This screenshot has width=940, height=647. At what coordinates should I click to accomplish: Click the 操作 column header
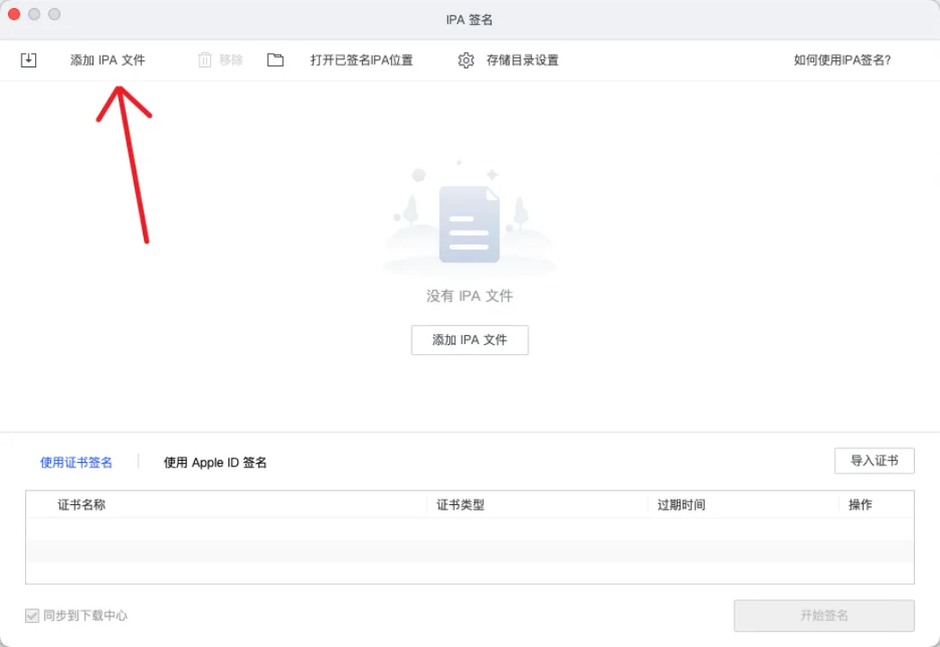[860, 505]
